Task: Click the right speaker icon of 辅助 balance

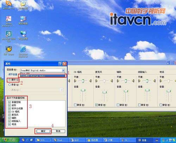Action: pos(133,81)
